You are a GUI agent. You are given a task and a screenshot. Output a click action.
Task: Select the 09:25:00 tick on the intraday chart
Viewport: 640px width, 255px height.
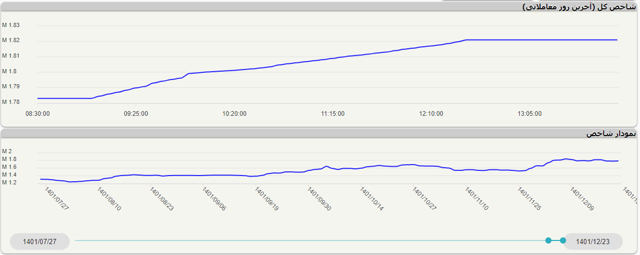136,114
